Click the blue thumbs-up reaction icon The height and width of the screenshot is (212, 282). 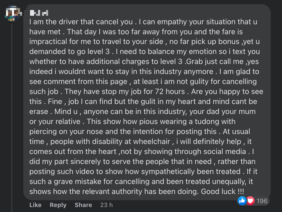[x=242, y=201]
